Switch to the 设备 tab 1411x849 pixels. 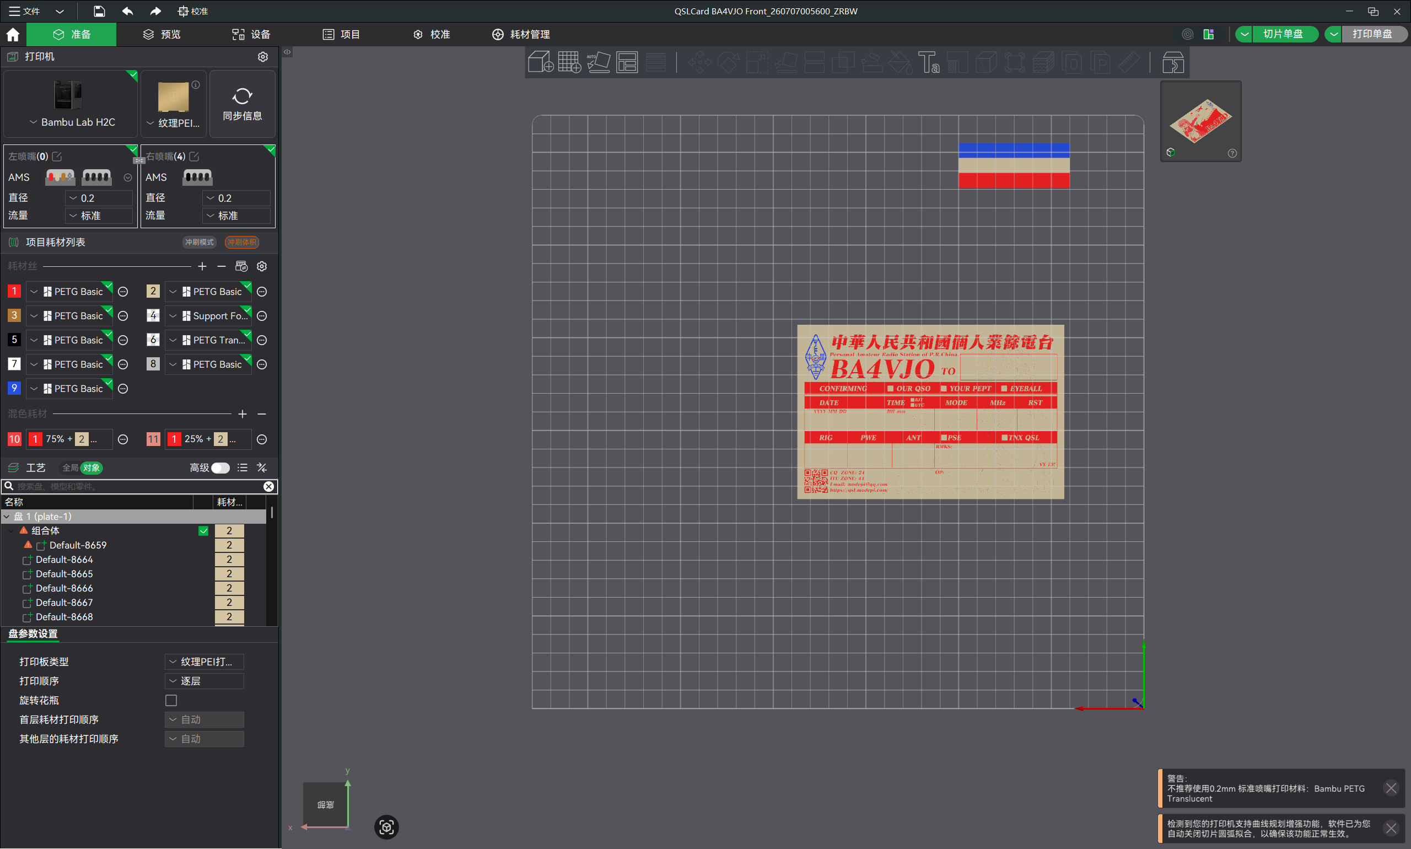pyautogui.click(x=252, y=34)
